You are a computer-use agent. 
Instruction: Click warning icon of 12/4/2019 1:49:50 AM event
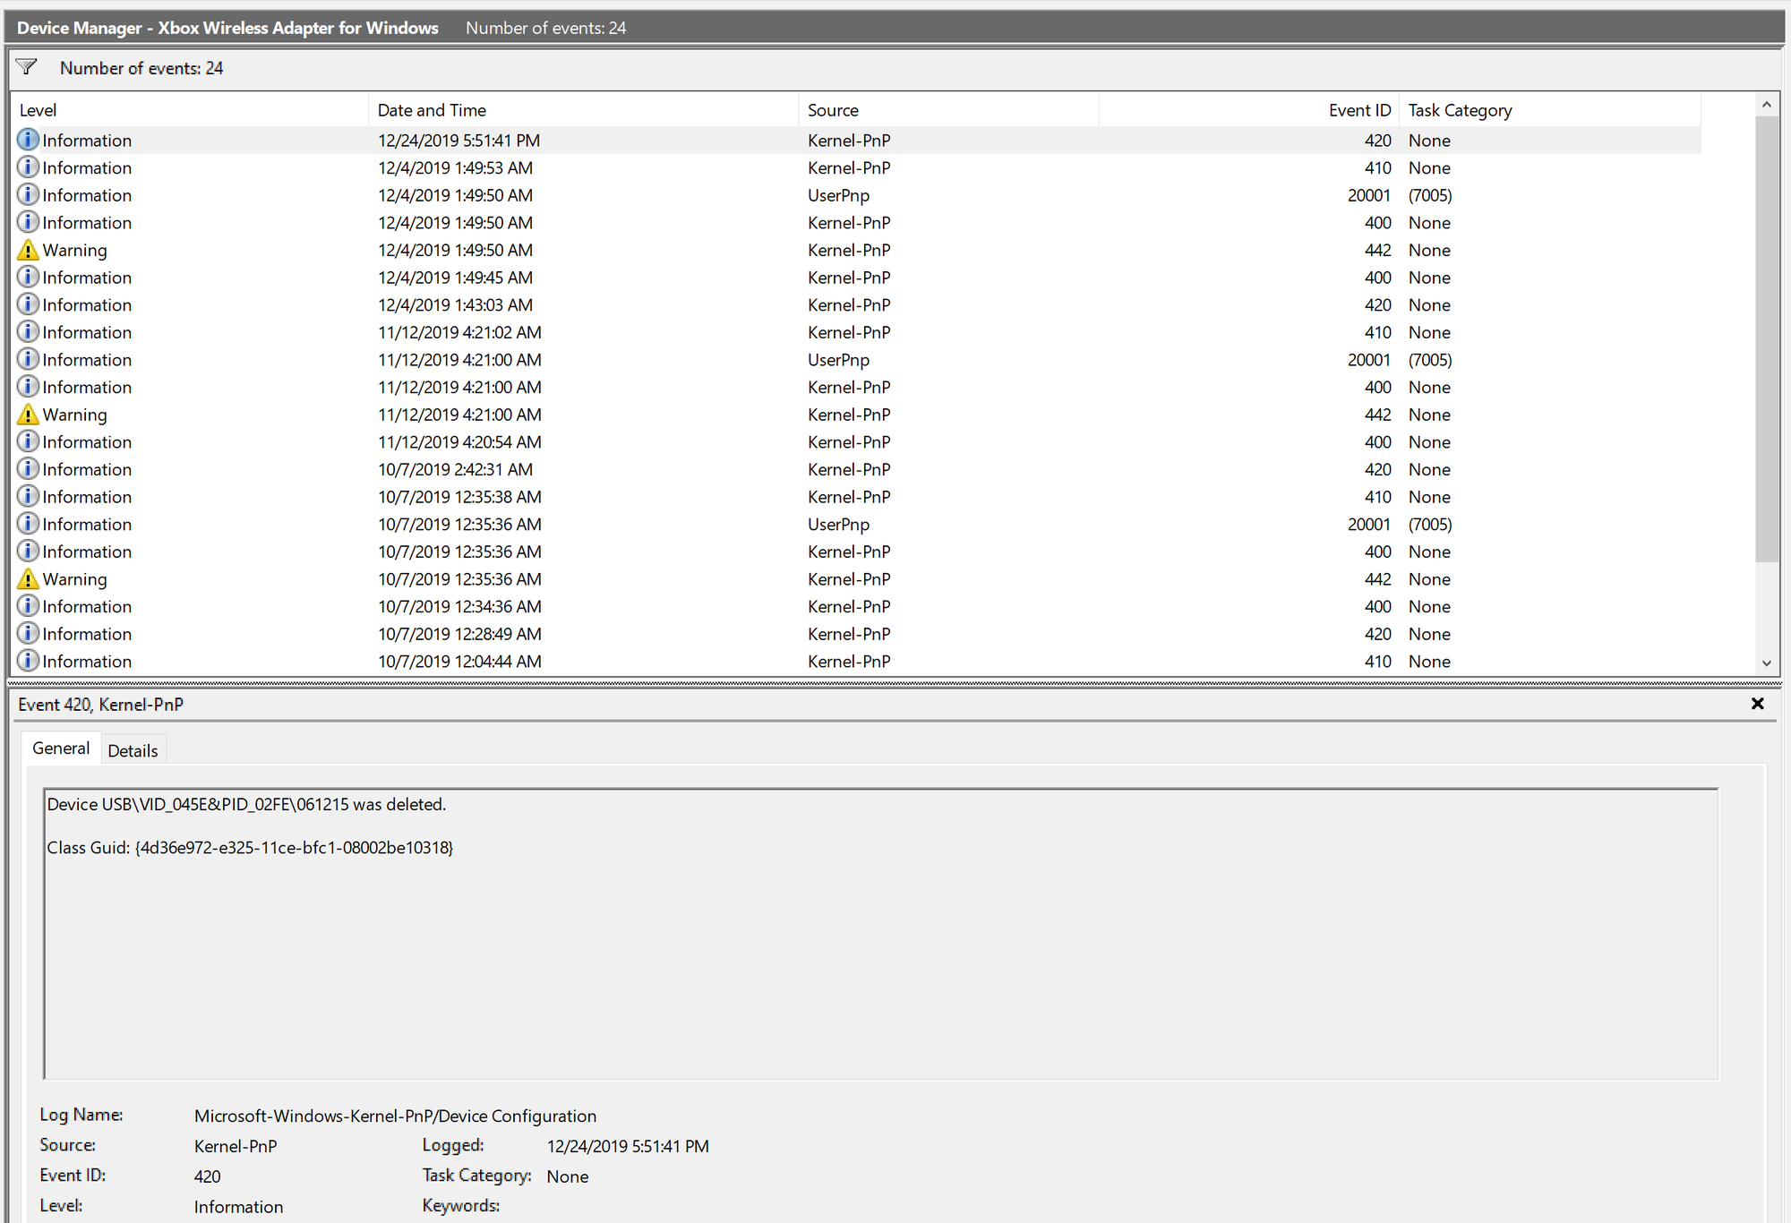tap(28, 250)
